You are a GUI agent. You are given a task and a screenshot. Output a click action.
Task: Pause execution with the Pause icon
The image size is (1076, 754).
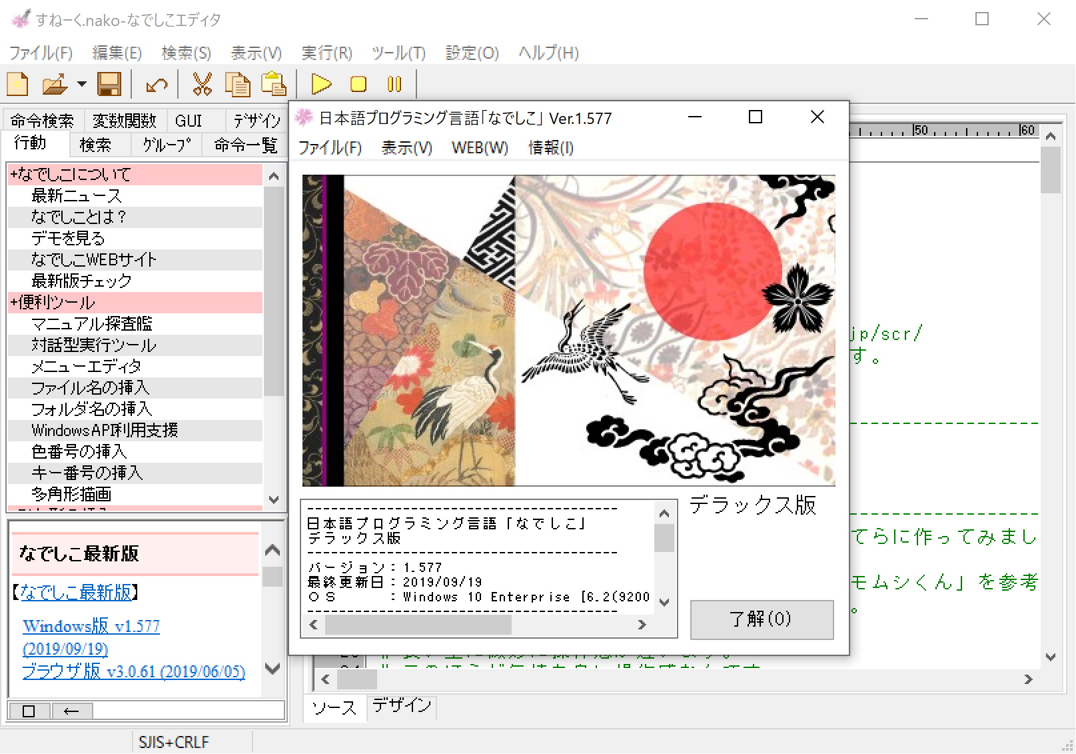(x=394, y=84)
